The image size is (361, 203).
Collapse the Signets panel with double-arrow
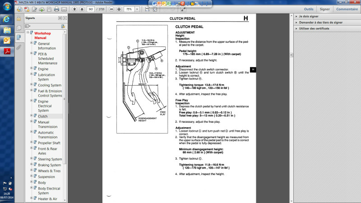coord(60,18)
